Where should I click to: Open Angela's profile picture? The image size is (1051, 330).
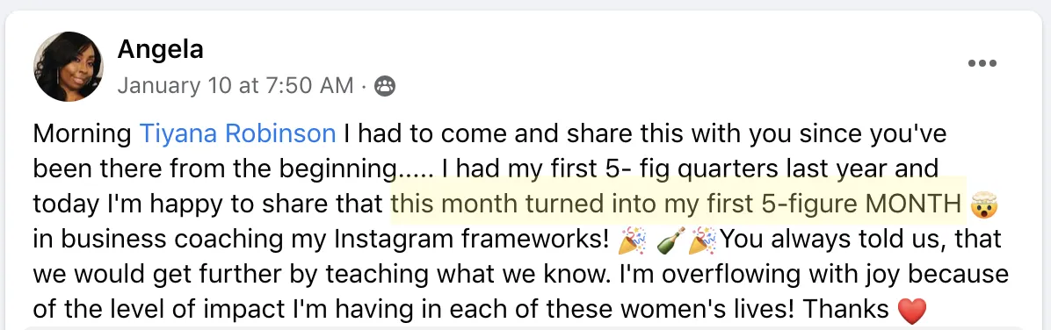tap(69, 67)
